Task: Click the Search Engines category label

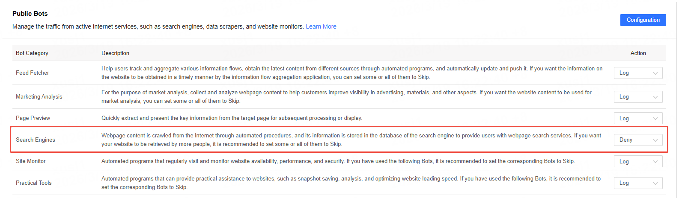Action: [x=36, y=140]
